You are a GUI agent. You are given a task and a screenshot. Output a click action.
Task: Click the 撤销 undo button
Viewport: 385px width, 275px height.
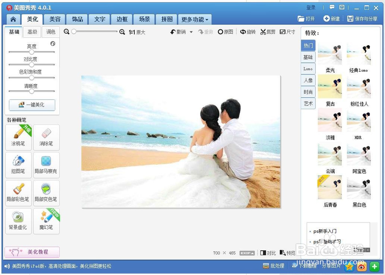point(178,32)
